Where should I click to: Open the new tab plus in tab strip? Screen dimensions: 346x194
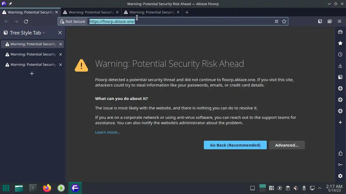coord(187,12)
